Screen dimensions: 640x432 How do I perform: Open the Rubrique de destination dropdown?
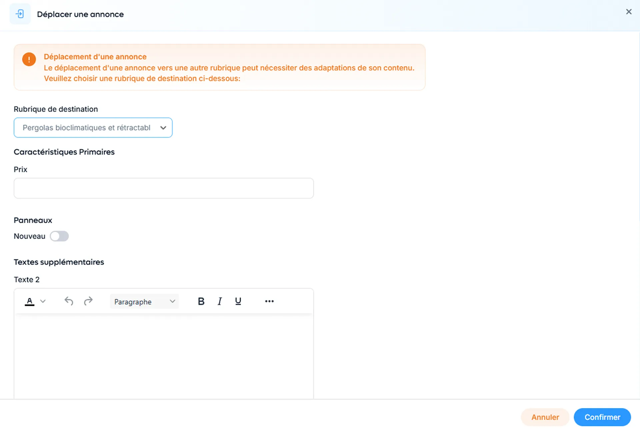[x=163, y=128]
